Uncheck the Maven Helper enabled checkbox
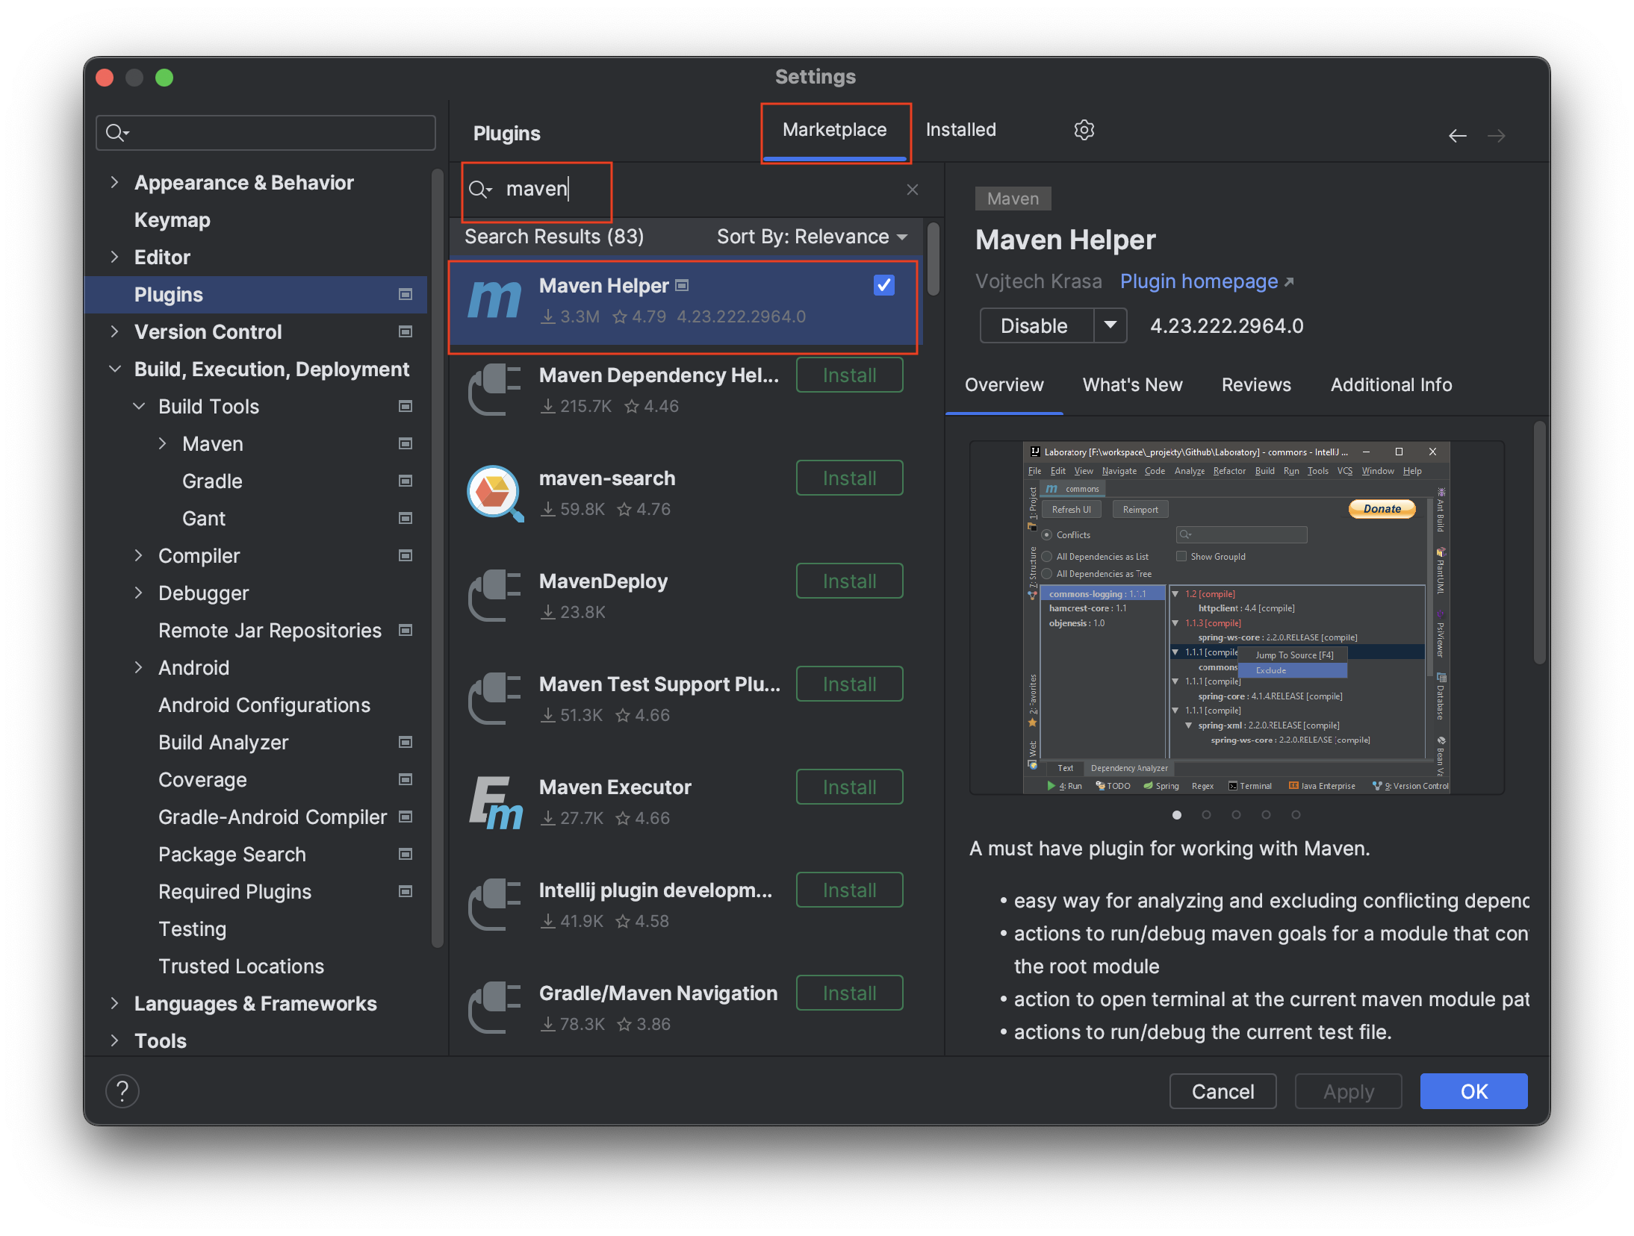The height and width of the screenshot is (1236, 1634). (883, 285)
